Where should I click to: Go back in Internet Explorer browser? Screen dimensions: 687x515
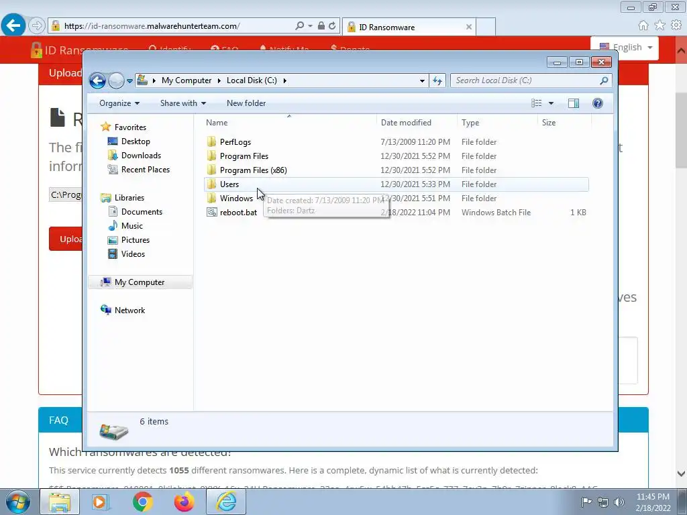pos(13,25)
